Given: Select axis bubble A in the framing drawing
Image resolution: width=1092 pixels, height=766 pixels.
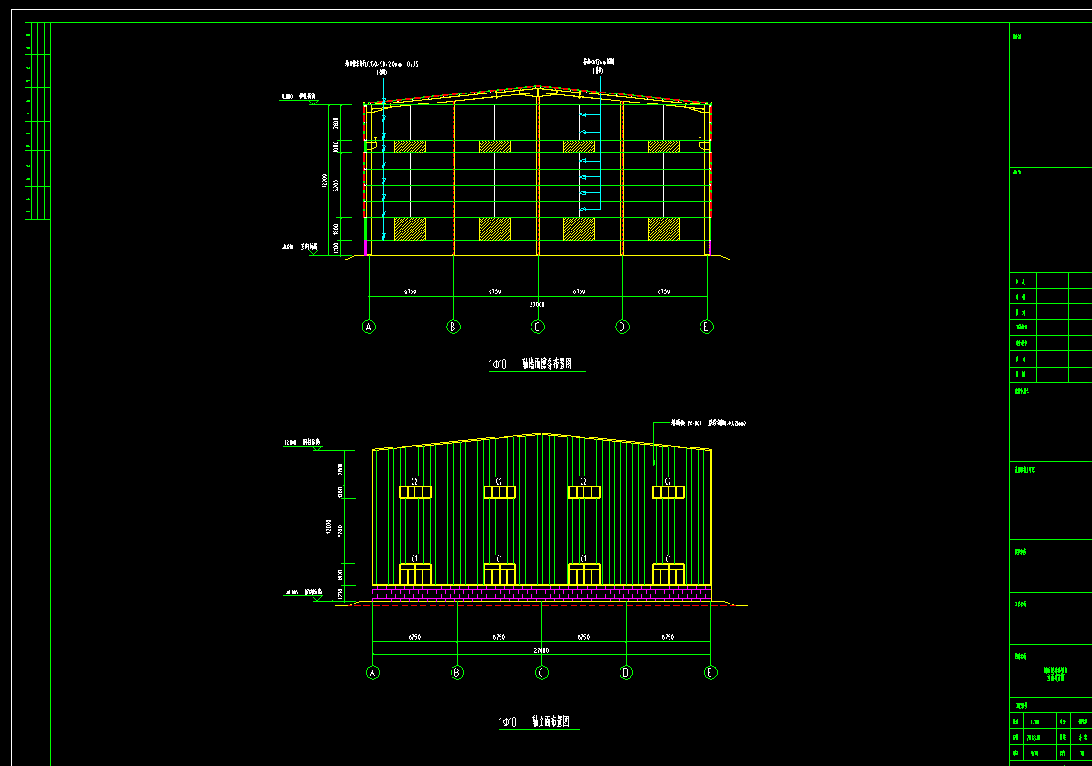Looking at the screenshot, I should (369, 327).
